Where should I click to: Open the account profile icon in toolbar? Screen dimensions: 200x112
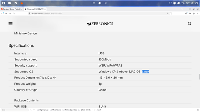186,13
